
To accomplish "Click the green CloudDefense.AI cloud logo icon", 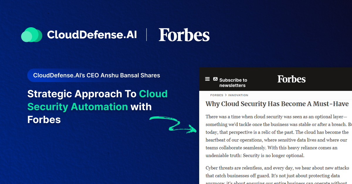I will [32, 35].
